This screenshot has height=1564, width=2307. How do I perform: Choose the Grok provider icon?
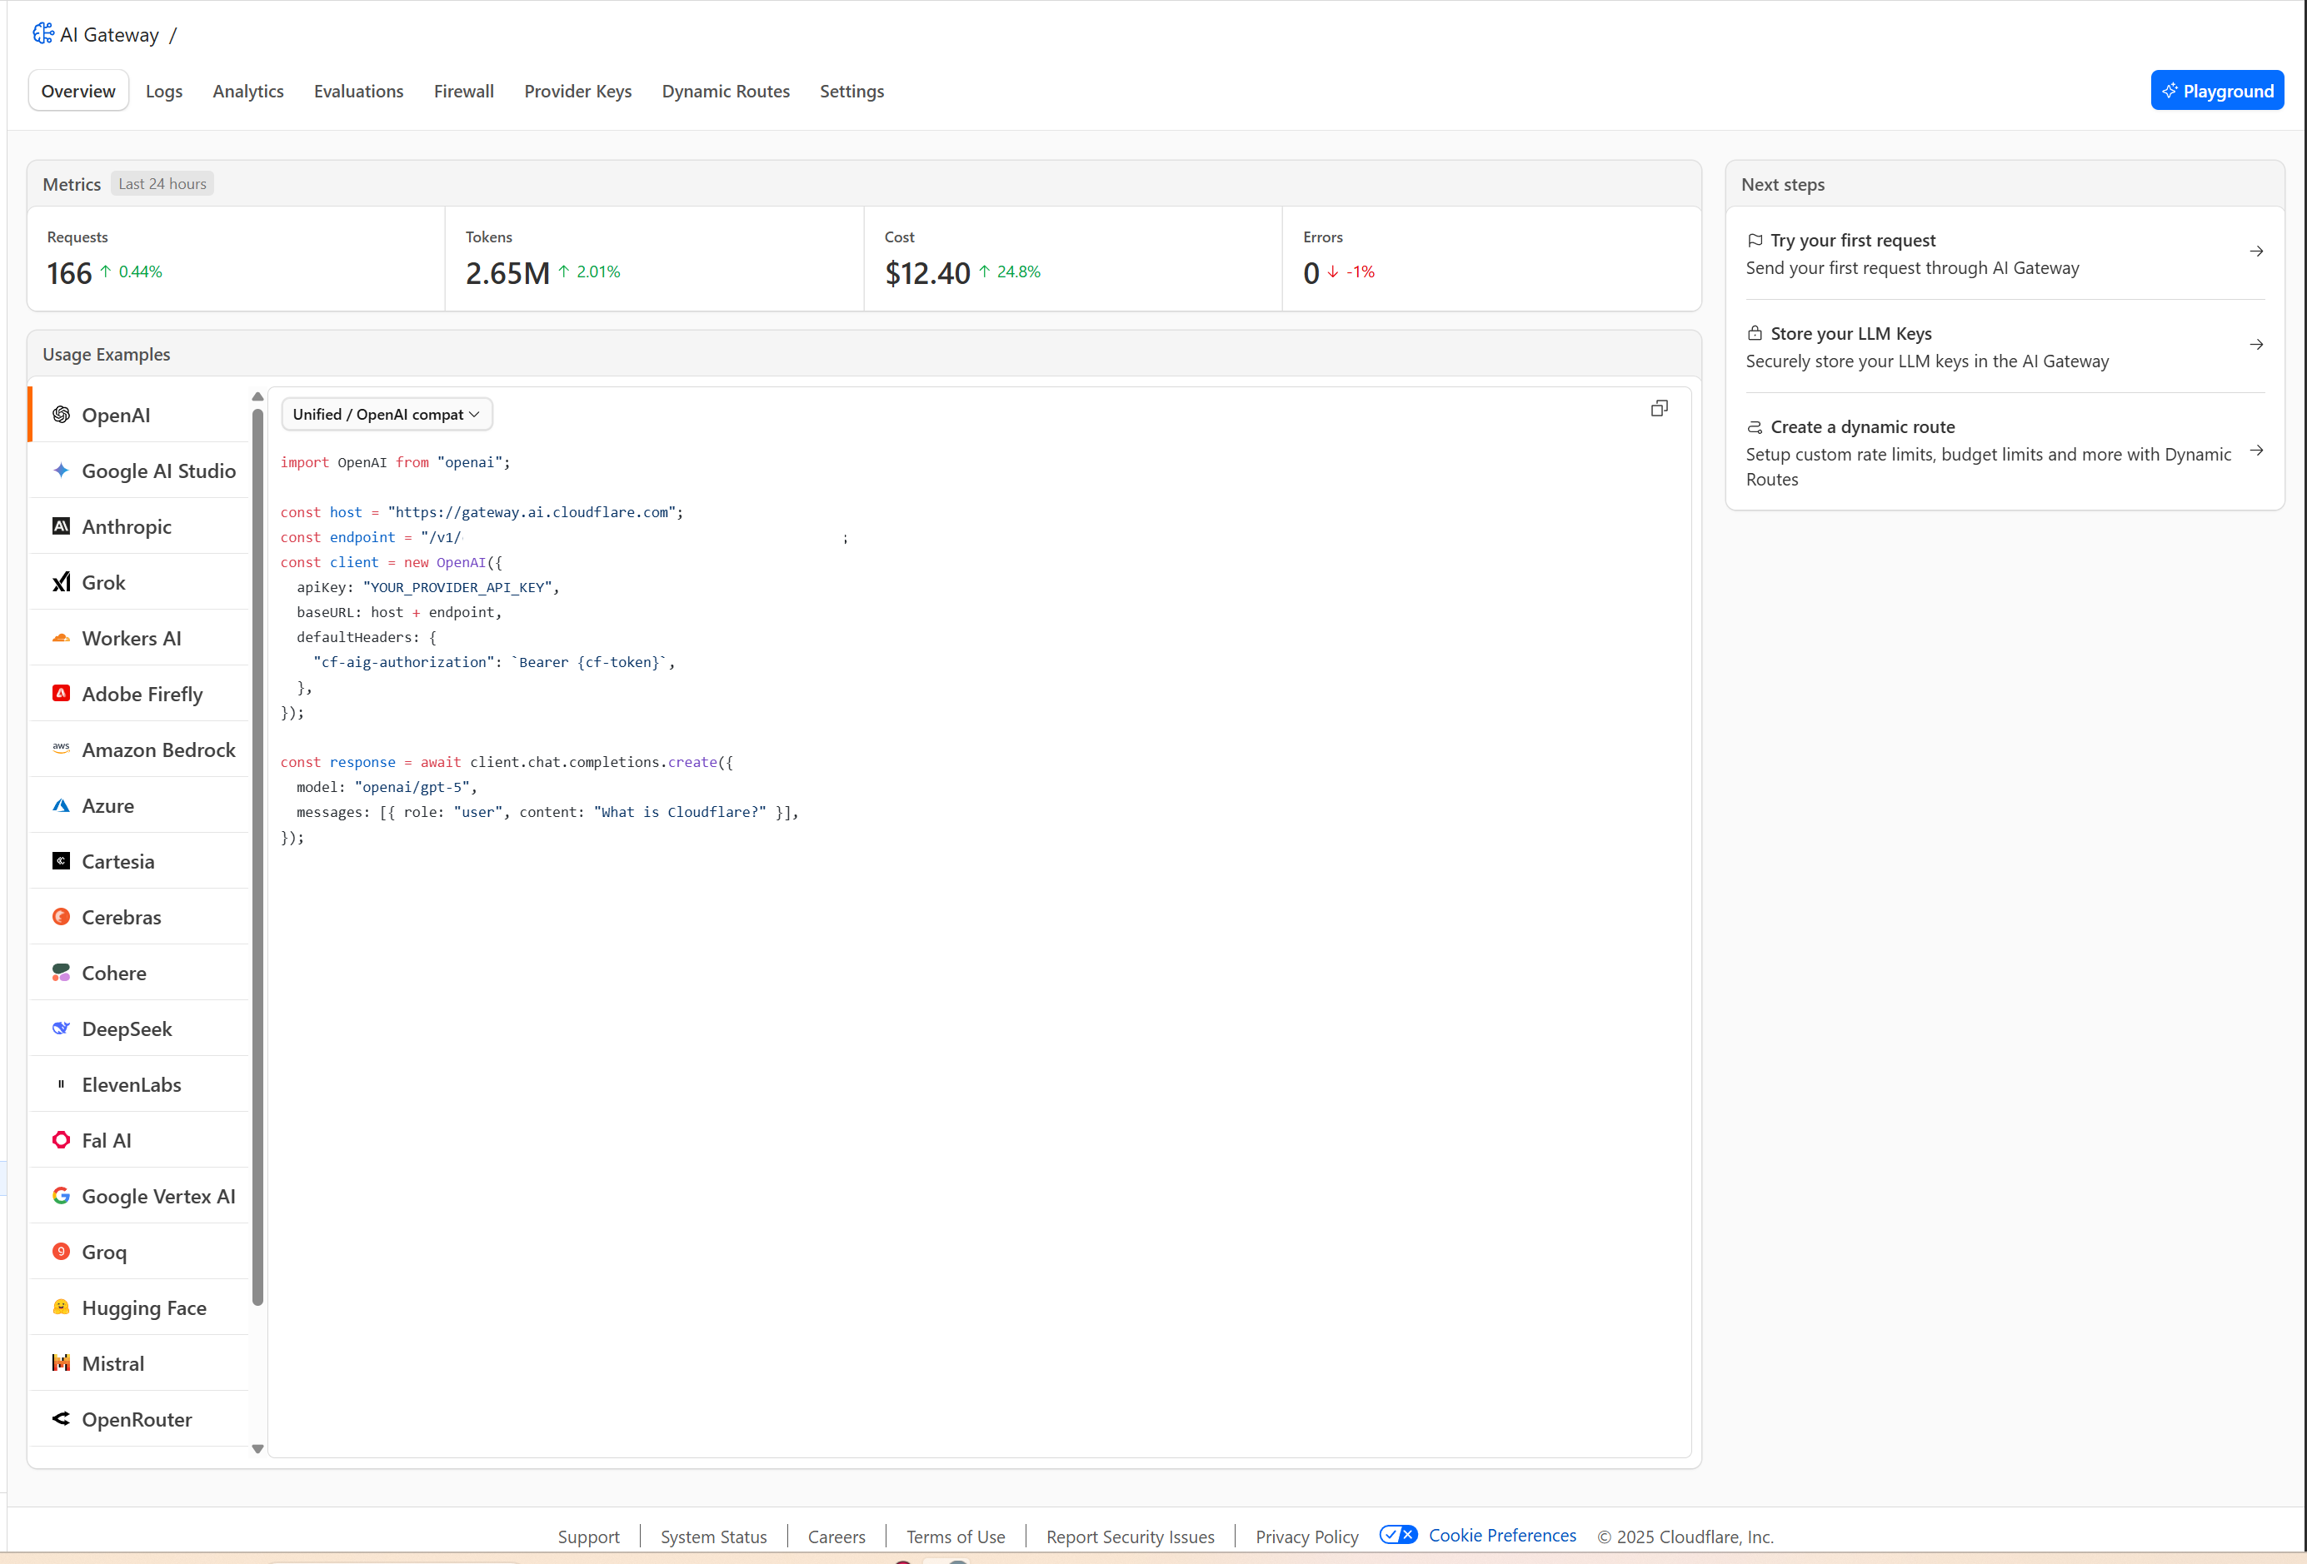tap(62, 582)
